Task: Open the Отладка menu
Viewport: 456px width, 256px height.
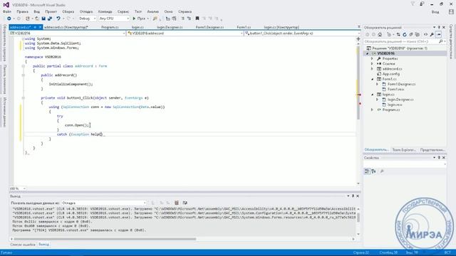Action: (86, 11)
